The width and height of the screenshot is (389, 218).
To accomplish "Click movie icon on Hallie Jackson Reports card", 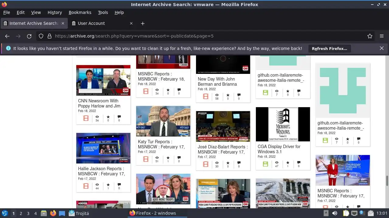I will (x=86, y=186).
